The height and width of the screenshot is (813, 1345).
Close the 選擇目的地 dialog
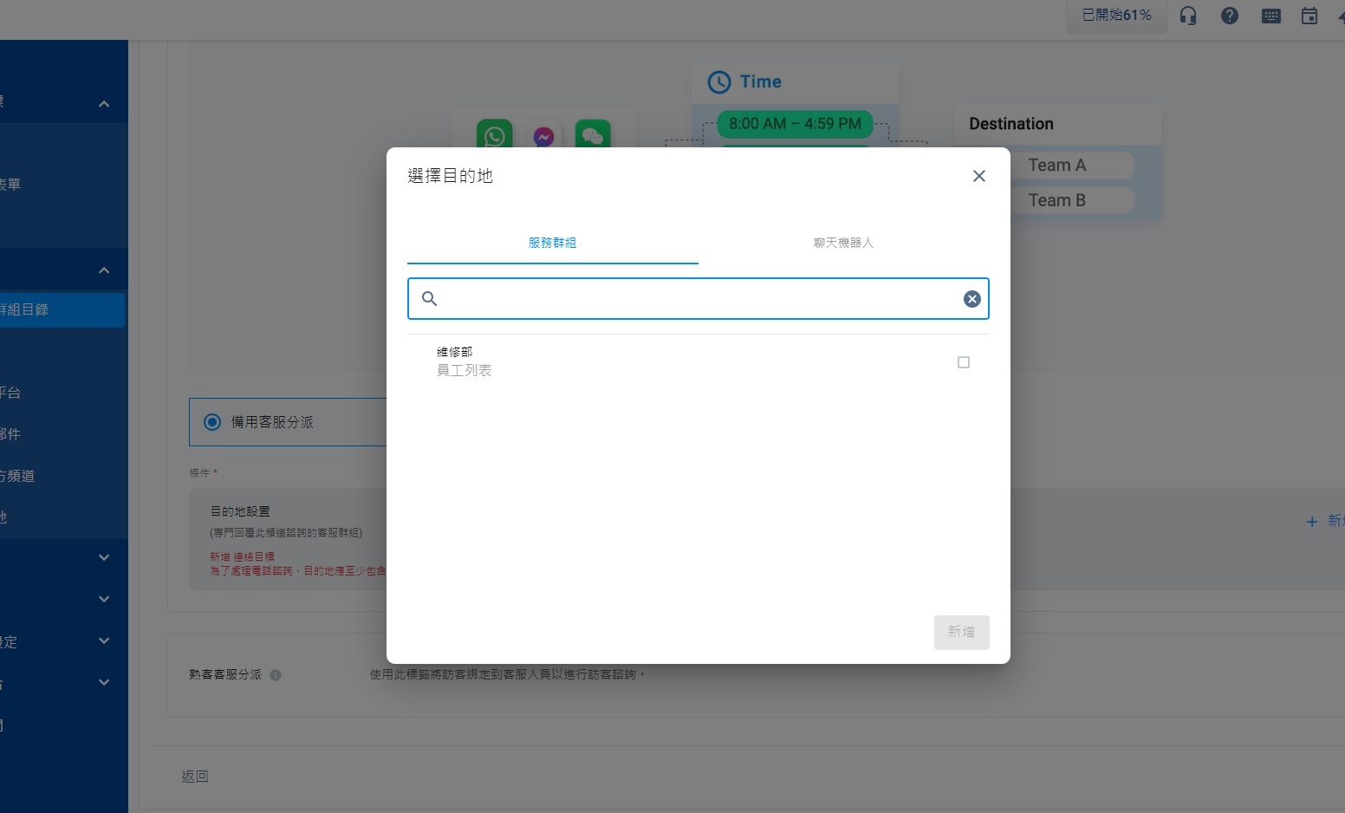(978, 176)
